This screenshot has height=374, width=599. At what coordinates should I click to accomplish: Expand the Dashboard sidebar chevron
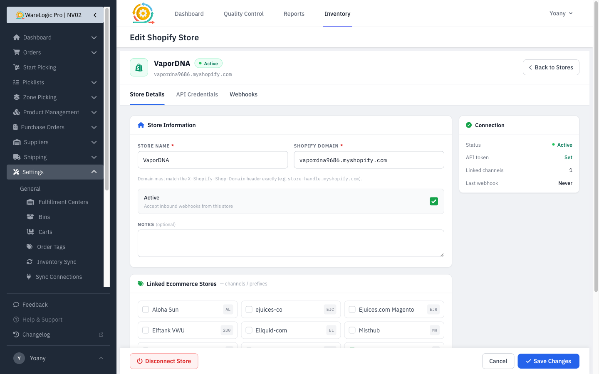(x=94, y=37)
